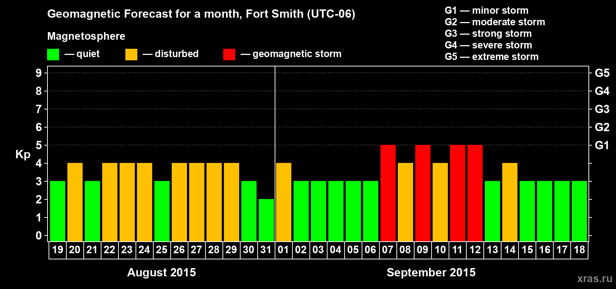
Task: Click the Kp value 9 axis tick
Action: tap(39, 73)
